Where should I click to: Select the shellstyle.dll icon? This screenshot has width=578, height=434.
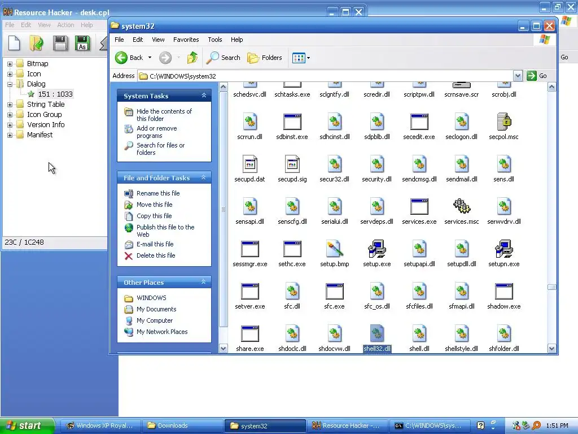coord(462,333)
